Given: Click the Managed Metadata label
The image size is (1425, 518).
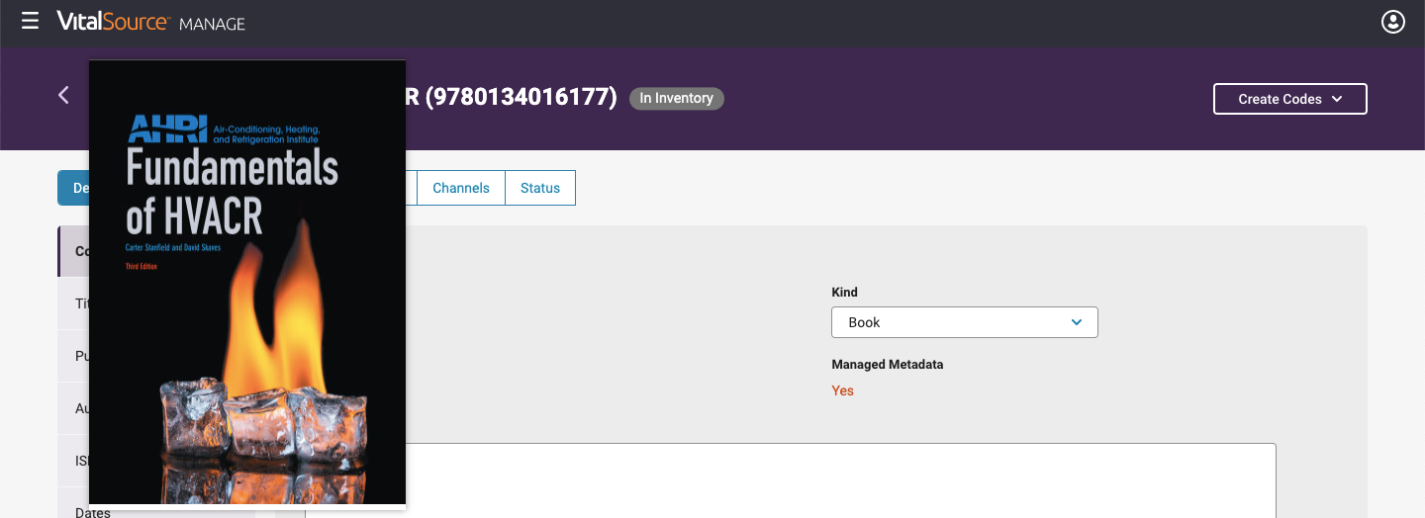Looking at the screenshot, I should click(x=887, y=365).
